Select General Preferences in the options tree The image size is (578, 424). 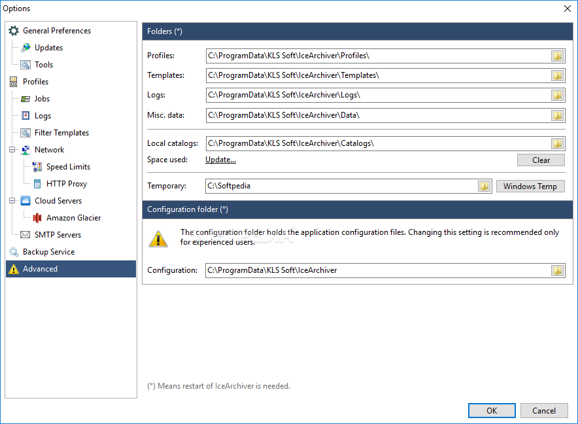point(57,31)
